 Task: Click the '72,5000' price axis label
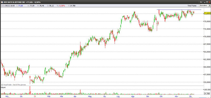tap(207, 29)
